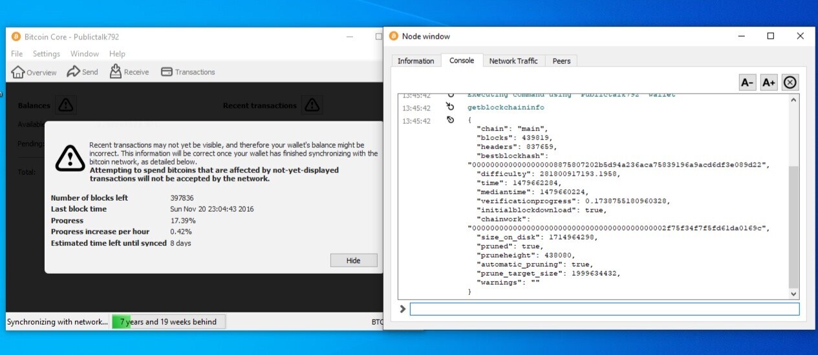Click the console scrollbar up arrow
Viewport: 818px width, 355px height.
(x=794, y=100)
